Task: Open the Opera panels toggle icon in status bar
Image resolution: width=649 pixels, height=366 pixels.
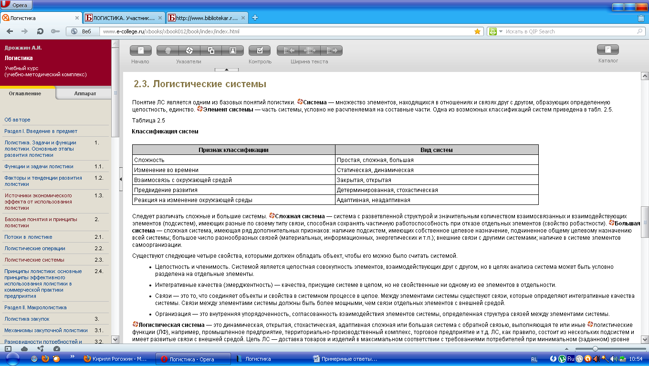Action: (x=8, y=349)
